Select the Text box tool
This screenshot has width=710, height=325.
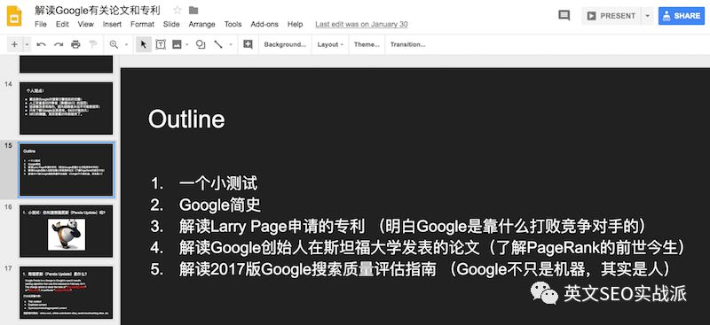point(161,44)
